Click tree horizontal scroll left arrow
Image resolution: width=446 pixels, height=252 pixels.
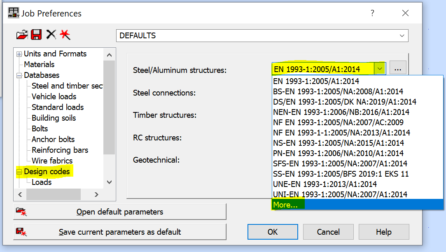tap(20, 194)
